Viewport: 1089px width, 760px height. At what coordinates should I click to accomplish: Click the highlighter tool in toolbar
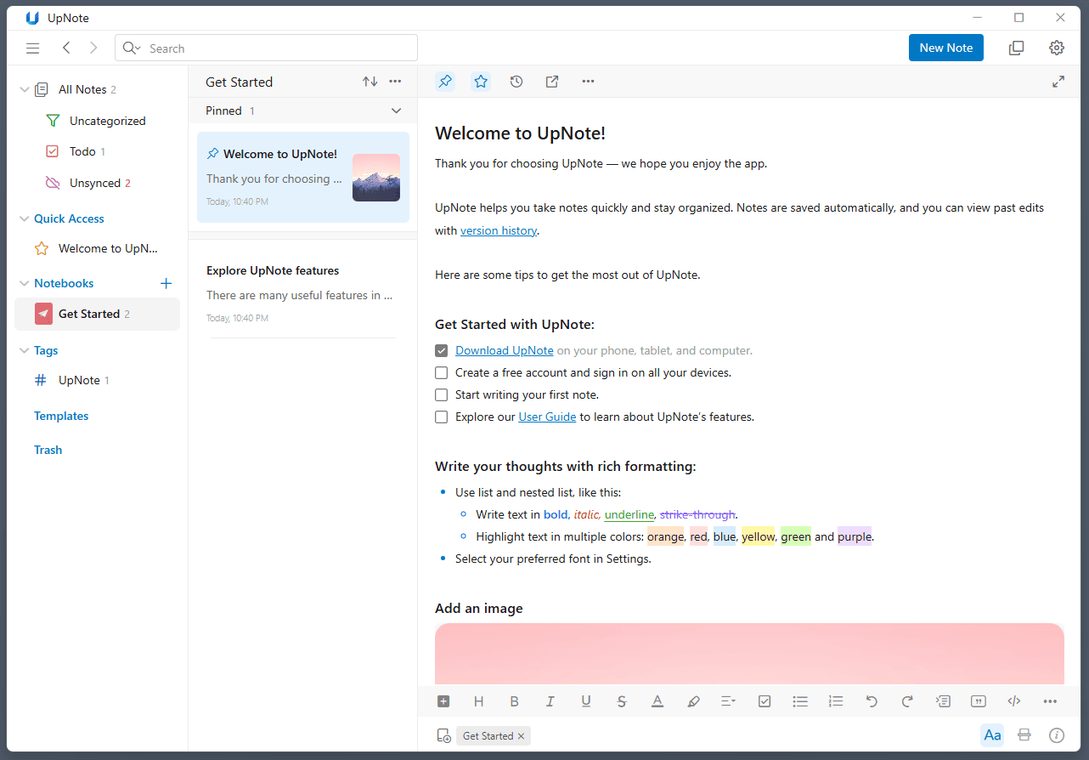point(693,701)
